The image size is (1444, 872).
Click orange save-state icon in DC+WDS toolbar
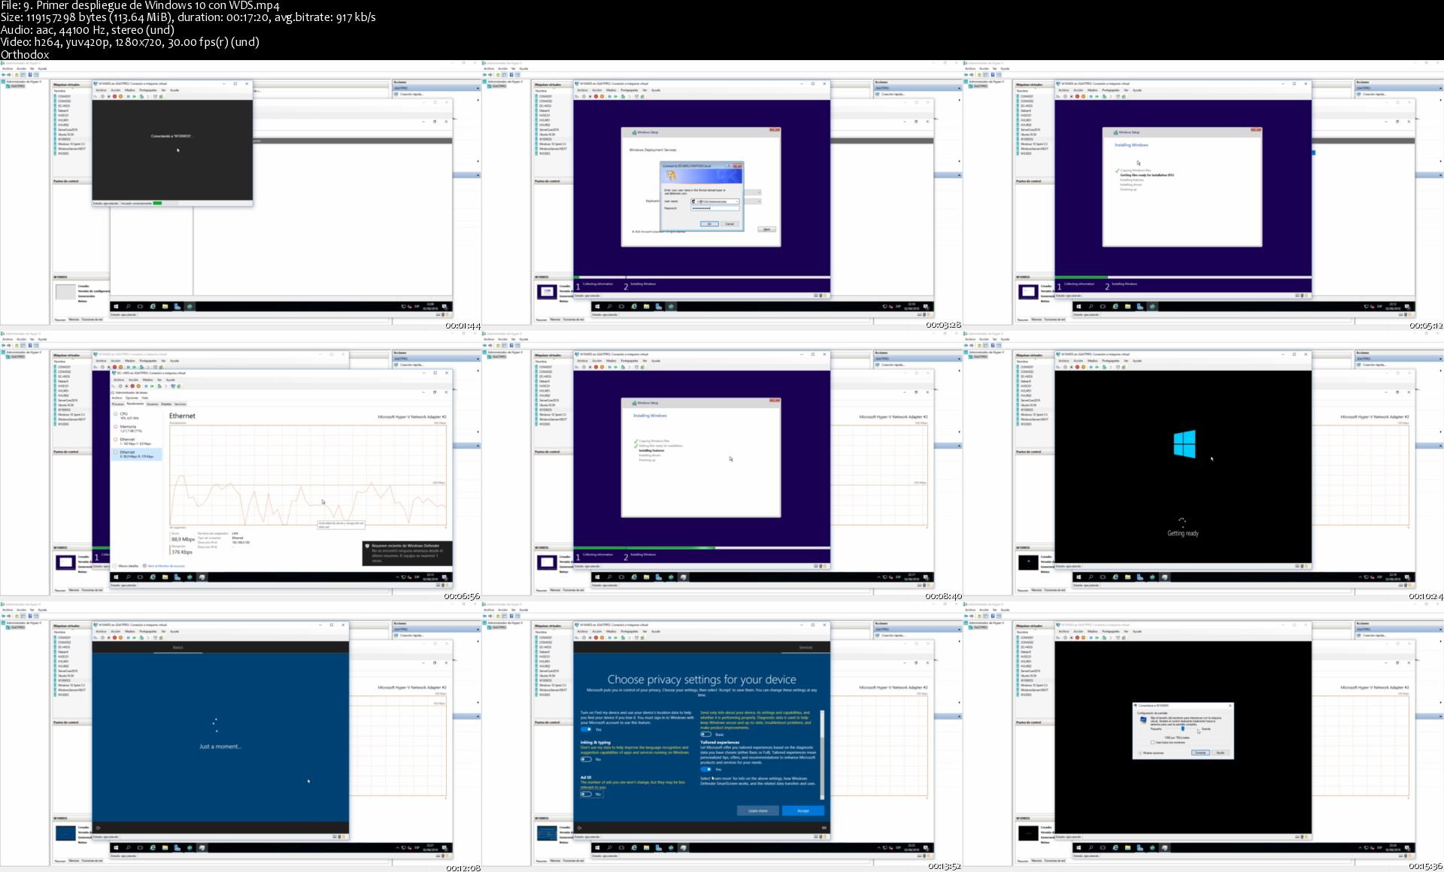[138, 386]
